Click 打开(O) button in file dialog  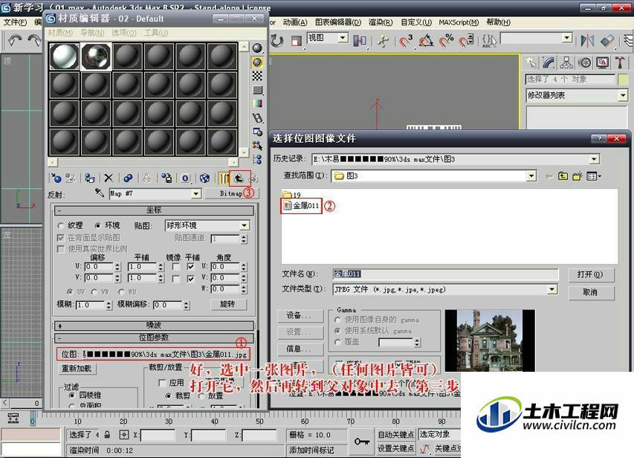click(x=591, y=274)
